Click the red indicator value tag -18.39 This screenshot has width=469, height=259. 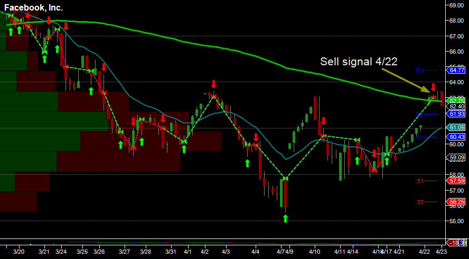tap(456, 243)
